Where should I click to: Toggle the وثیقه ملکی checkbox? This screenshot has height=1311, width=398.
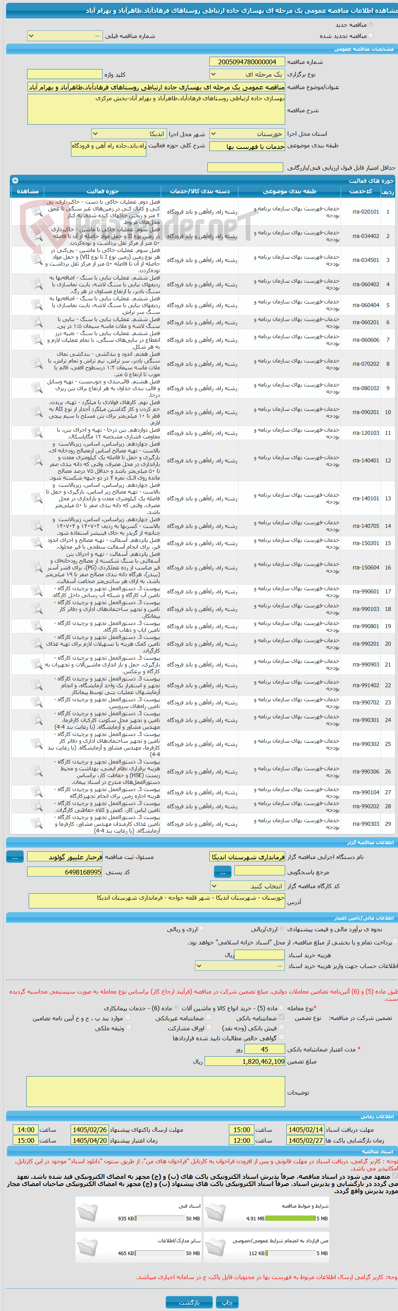(x=128, y=1027)
